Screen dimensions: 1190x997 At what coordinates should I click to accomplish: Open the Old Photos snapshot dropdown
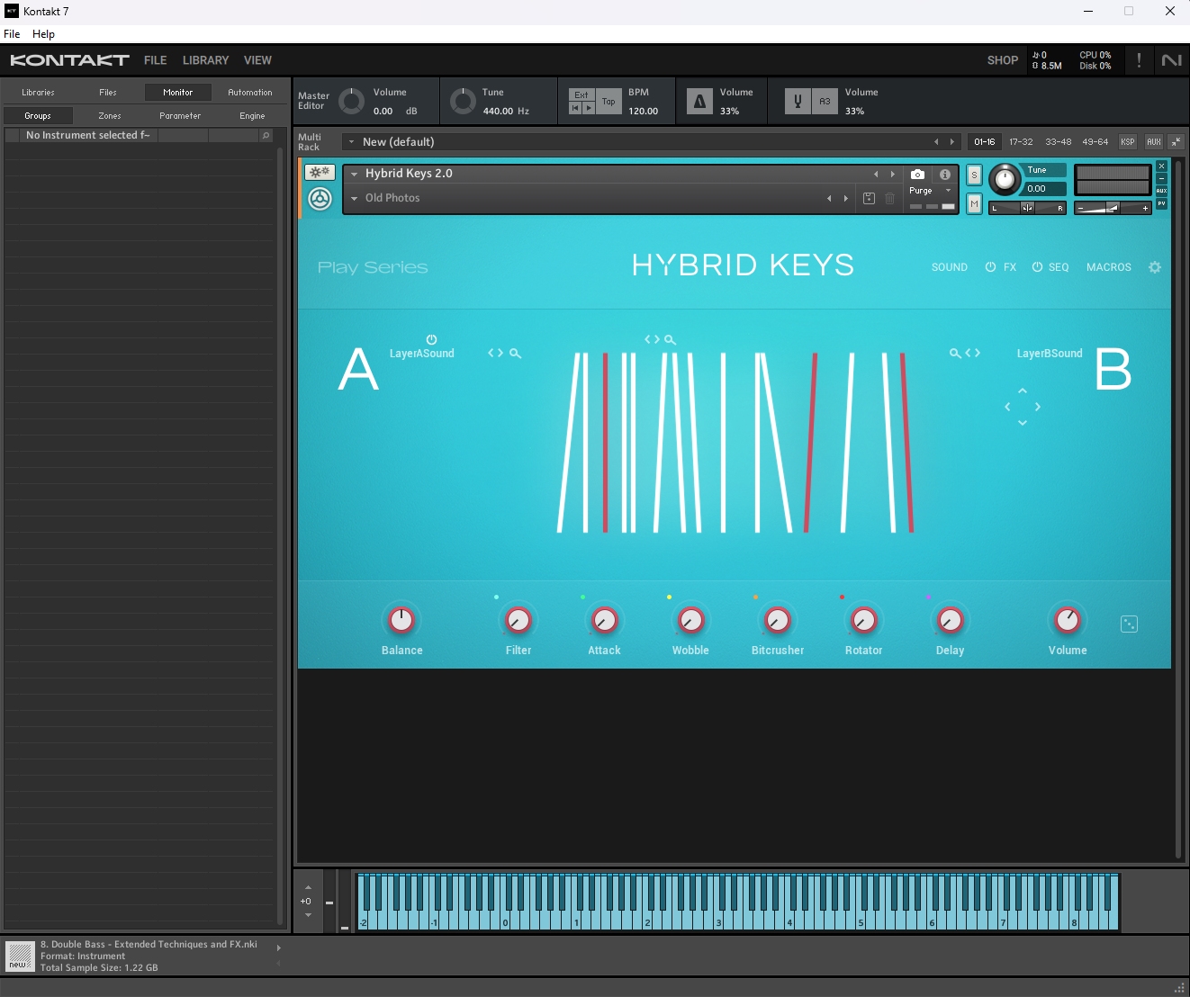pos(355,199)
